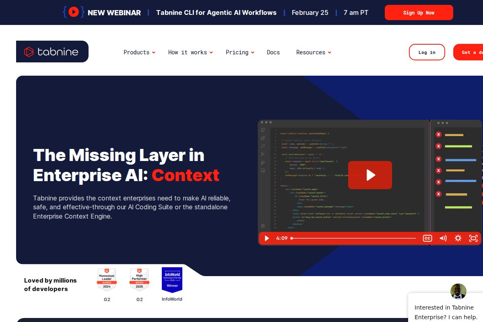The height and width of the screenshot is (322, 483).
Task: Mute the video volume
Action: point(443,238)
